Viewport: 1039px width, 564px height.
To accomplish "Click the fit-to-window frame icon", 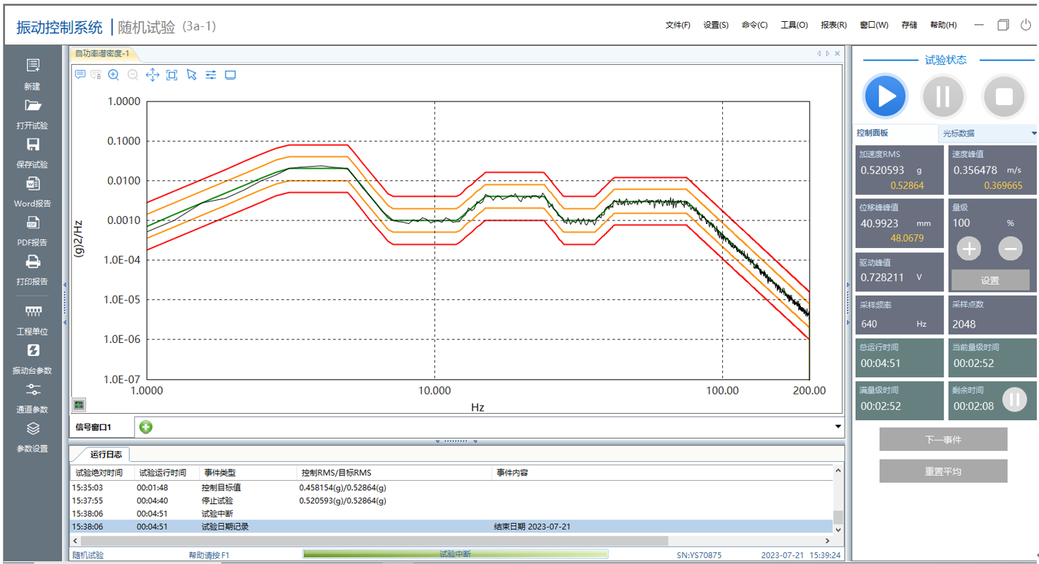I will click(172, 74).
